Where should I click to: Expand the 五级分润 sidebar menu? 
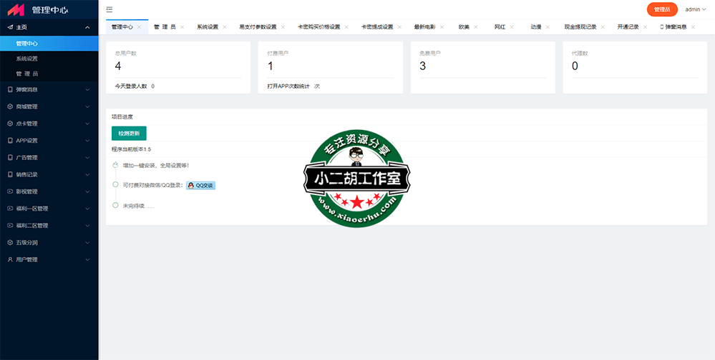click(49, 242)
